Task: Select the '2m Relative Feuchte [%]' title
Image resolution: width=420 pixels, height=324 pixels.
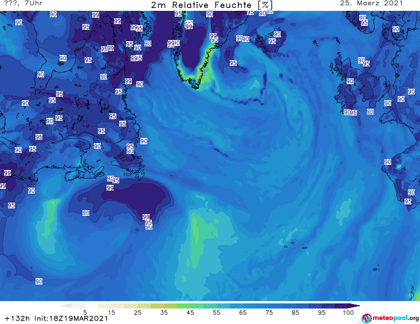Action: tap(212, 5)
